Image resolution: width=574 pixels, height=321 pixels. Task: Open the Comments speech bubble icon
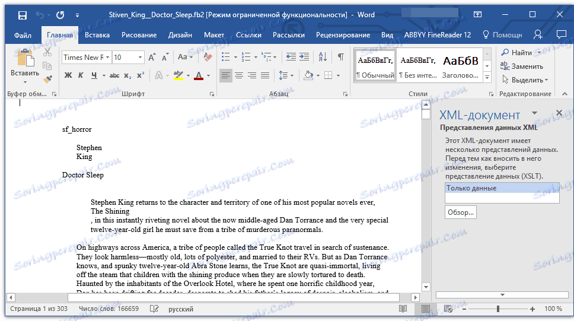pos(561,35)
